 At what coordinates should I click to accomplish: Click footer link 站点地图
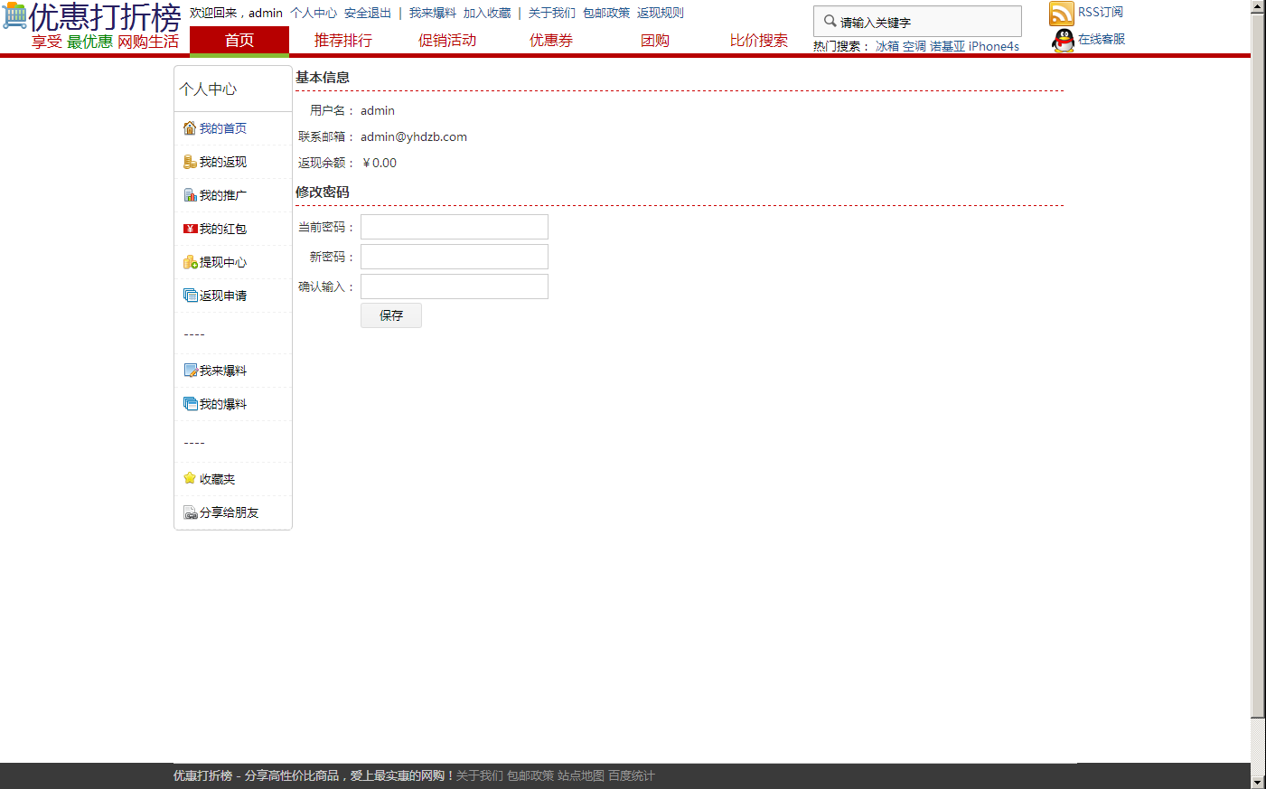pyautogui.click(x=581, y=775)
